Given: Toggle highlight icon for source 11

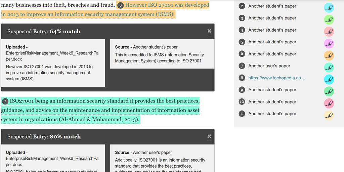Looking at the screenshot, I should pyautogui.click(x=329, y=115).
